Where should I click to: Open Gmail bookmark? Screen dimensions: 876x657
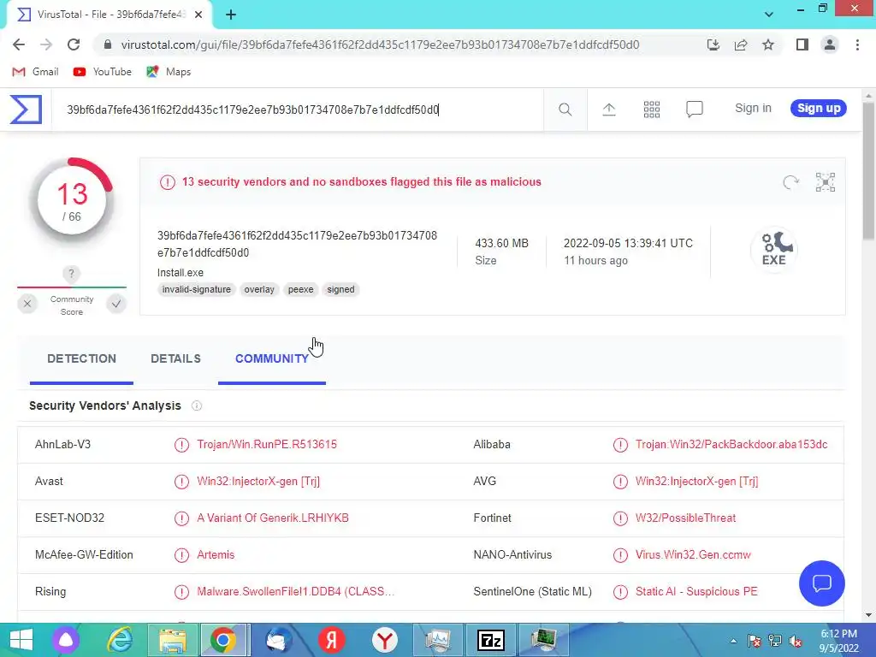click(x=35, y=72)
